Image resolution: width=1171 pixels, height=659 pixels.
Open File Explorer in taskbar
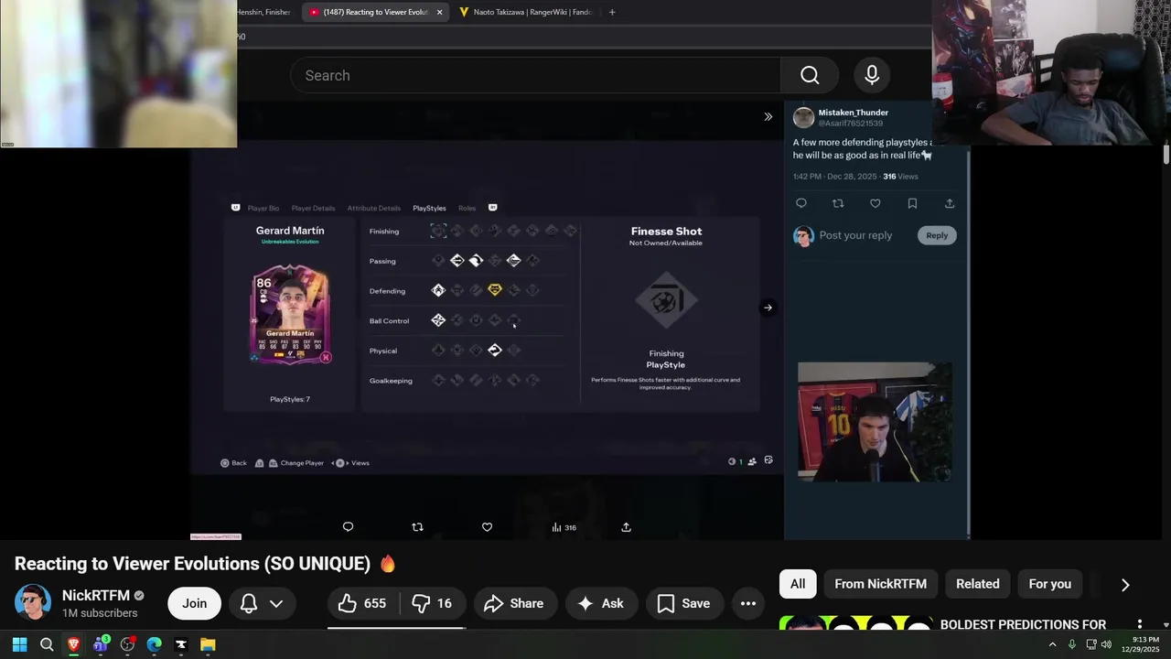coord(208,644)
